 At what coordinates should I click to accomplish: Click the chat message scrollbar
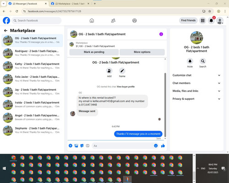click(x=165, y=105)
